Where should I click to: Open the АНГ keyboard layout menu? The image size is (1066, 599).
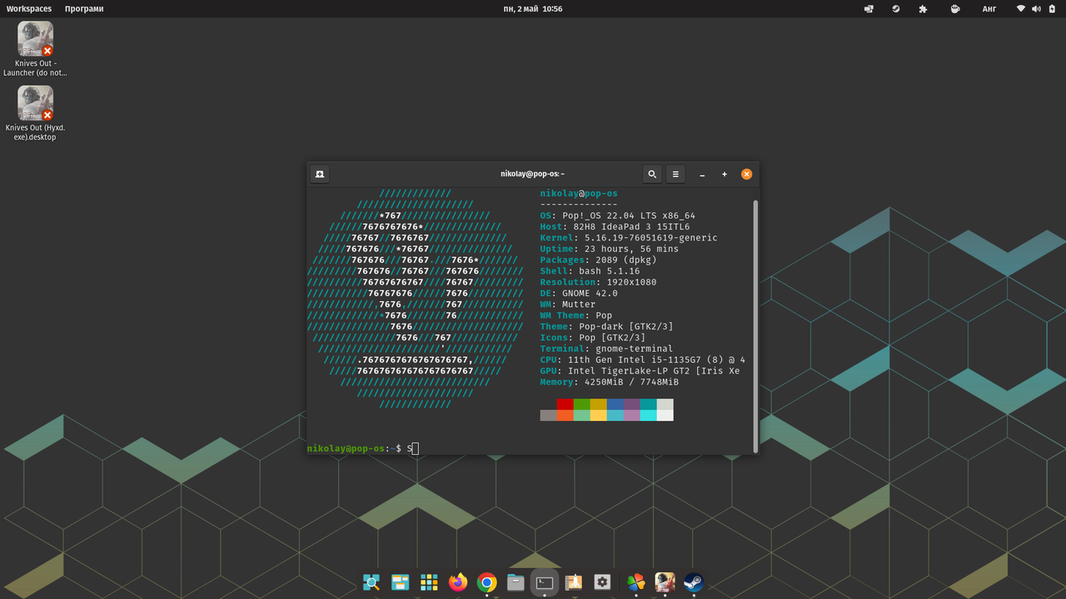[x=989, y=9]
